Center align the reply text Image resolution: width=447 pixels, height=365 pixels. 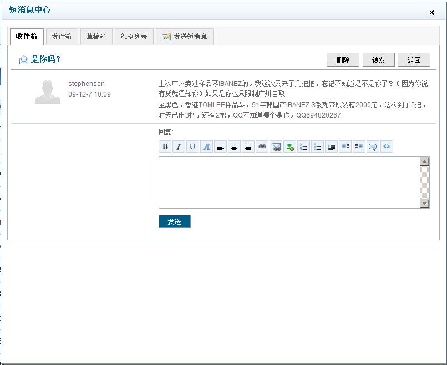[235, 147]
